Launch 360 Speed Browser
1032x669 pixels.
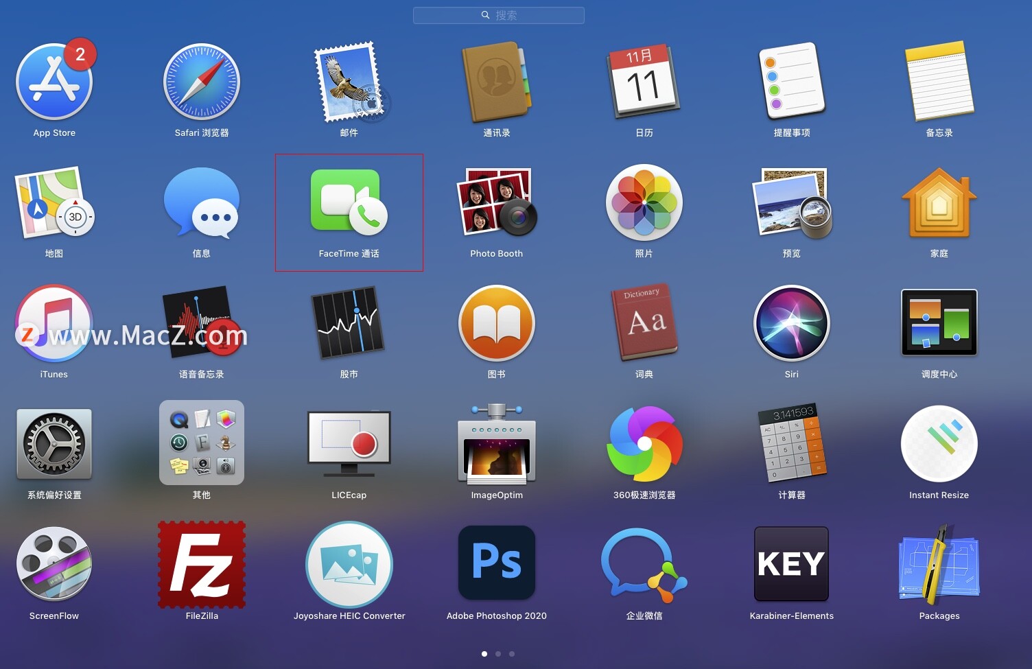tap(644, 444)
